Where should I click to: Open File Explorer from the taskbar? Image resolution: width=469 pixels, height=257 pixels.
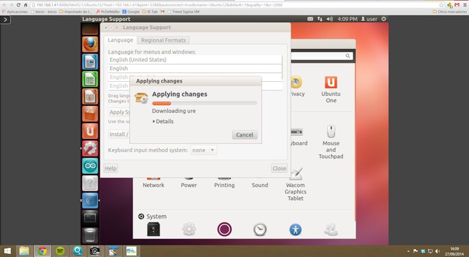click(x=24, y=251)
